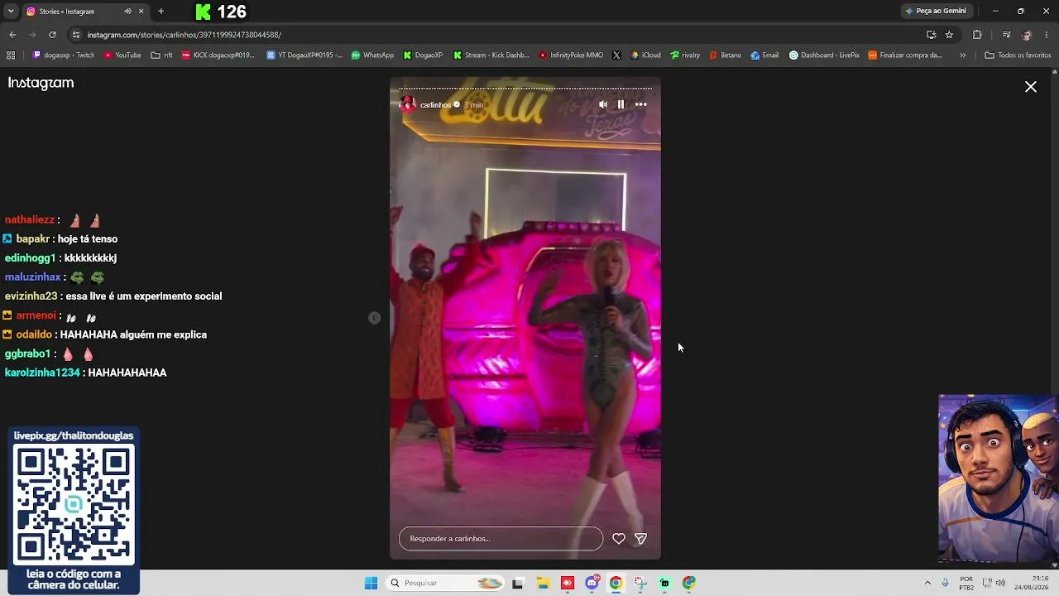Screen dimensions: 1059x596
Task: Open the Windows Start menu
Action: pos(371,583)
